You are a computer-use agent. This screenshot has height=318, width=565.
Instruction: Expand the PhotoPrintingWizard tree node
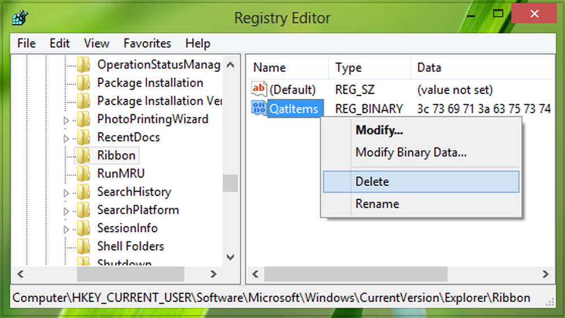[67, 120]
